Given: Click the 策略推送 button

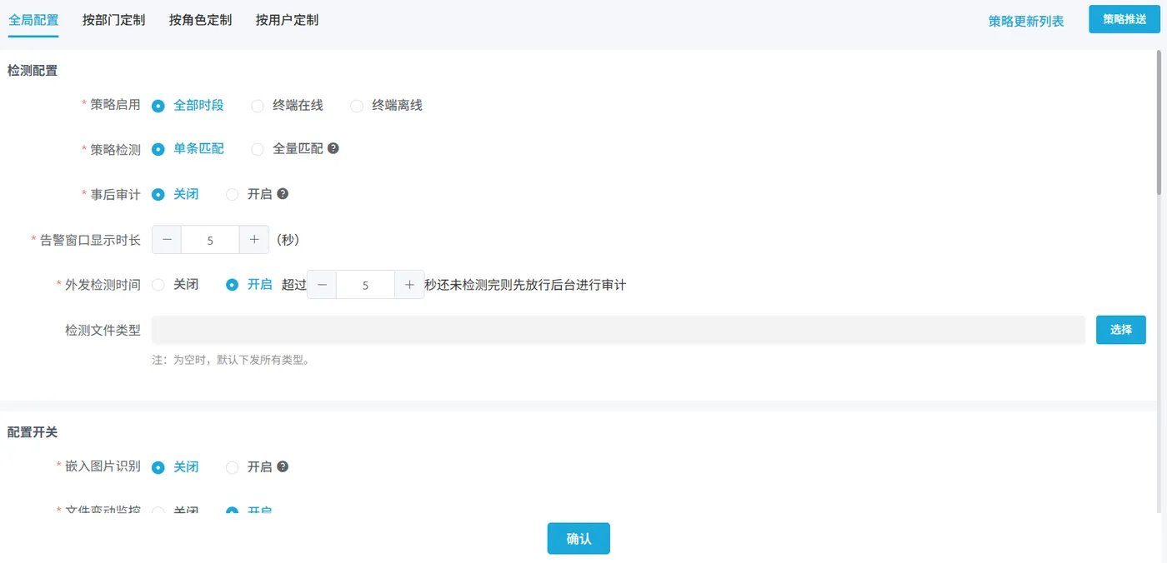Looking at the screenshot, I should click(x=1124, y=19).
